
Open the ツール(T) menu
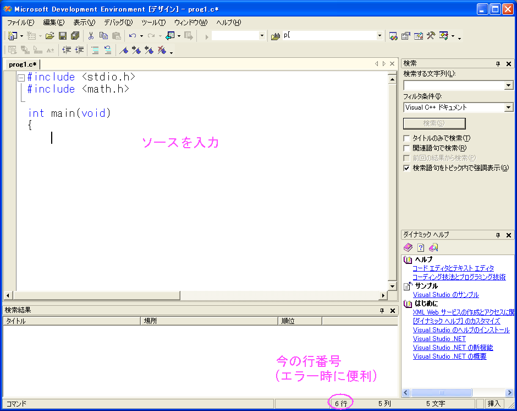click(x=153, y=23)
